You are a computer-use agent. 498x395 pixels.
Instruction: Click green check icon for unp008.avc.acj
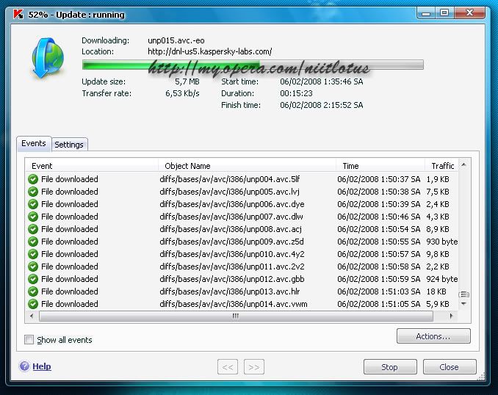click(33, 229)
